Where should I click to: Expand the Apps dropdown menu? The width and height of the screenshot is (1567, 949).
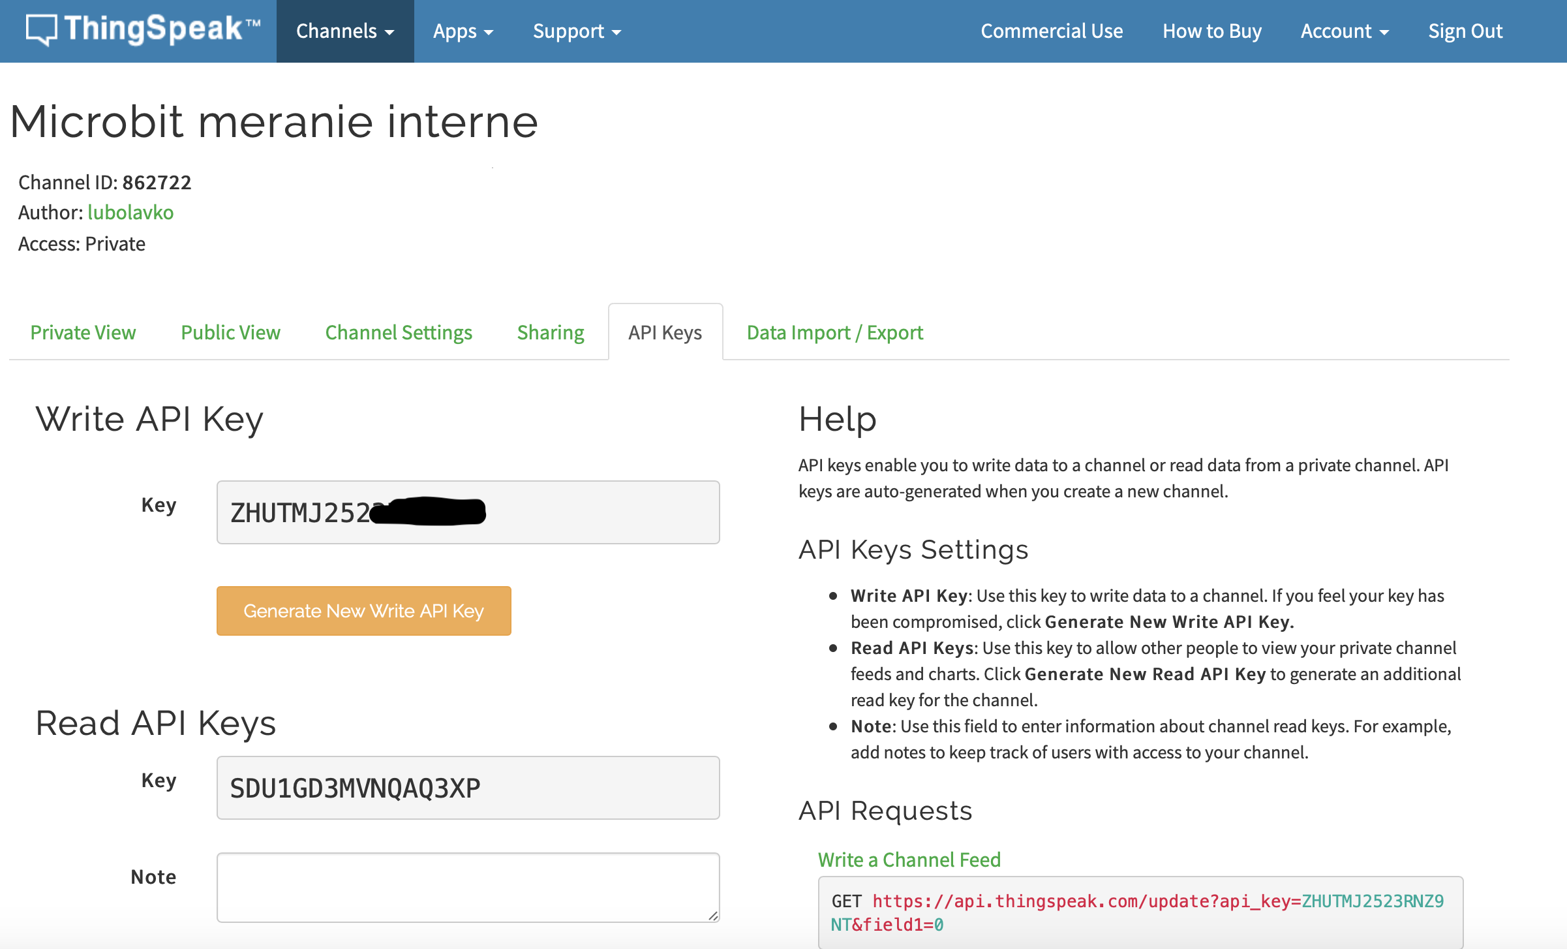click(x=463, y=31)
